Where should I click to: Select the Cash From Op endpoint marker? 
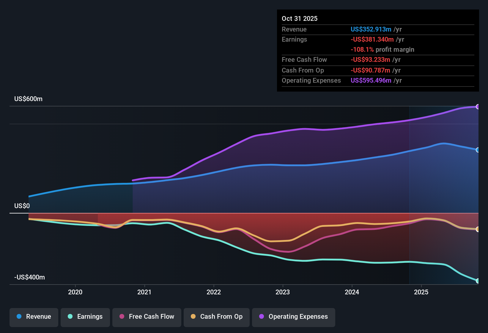point(478,229)
